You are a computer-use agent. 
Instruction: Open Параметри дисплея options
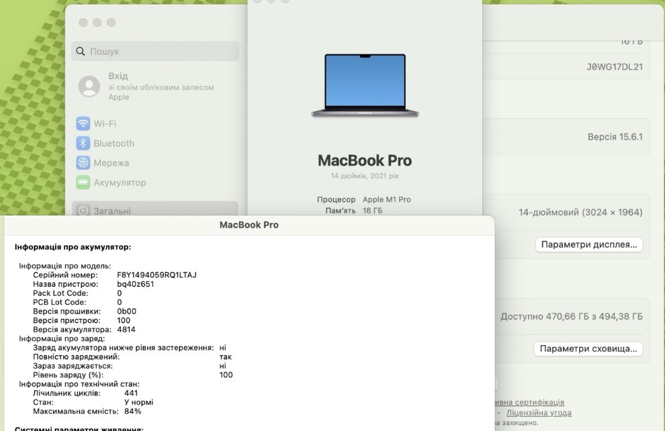[x=588, y=244]
